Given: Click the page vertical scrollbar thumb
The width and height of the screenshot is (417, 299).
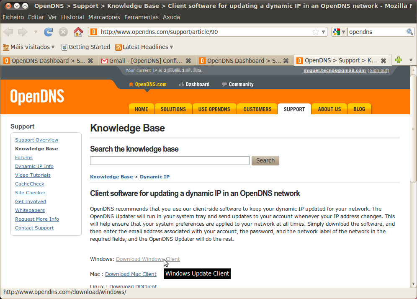Looking at the screenshot, I should [x=413, y=128].
